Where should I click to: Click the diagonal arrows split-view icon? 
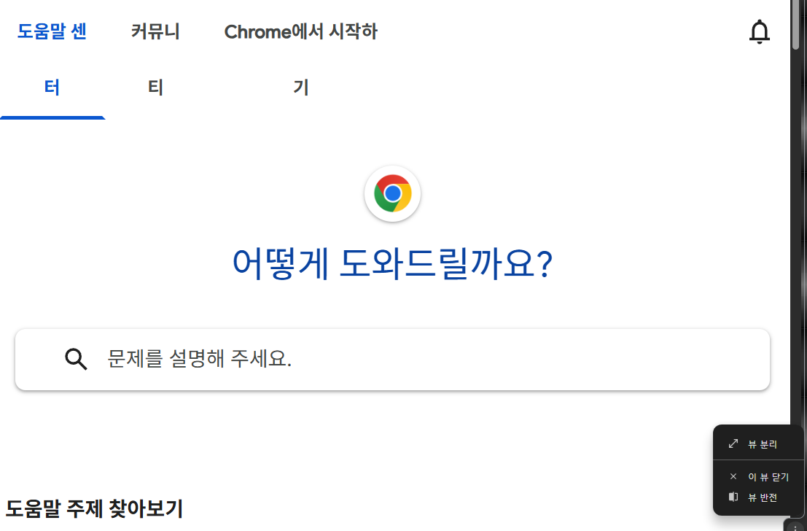733,443
